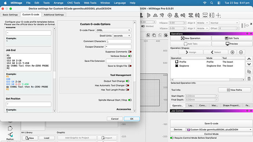Click the Wi-Fi status icon

click(205, 3)
